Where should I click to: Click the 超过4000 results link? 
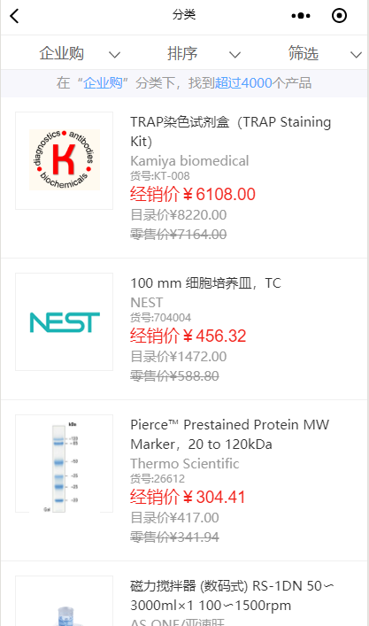tap(243, 83)
